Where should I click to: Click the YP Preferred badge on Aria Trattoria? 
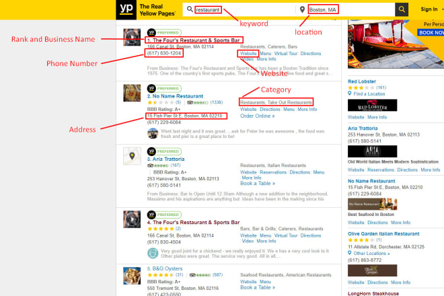[x=164, y=151]
